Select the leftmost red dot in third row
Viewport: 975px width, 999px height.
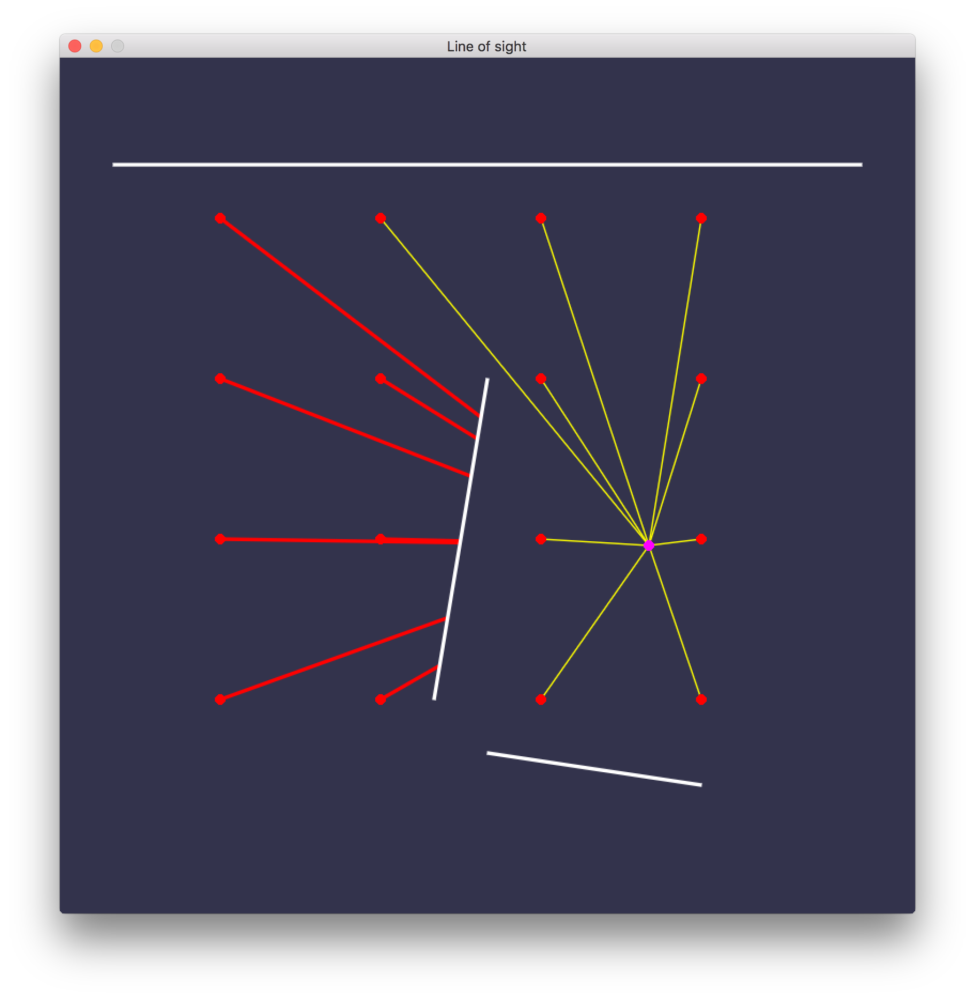[220, 539]
